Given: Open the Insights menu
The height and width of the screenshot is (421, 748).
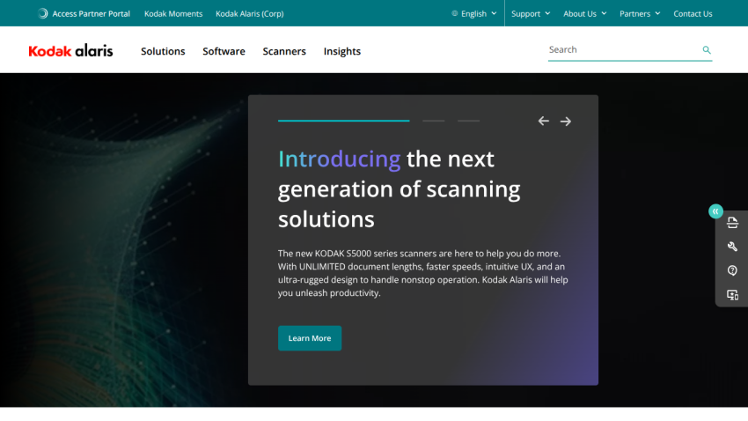Looking at the screenshot, I should 342,51.
